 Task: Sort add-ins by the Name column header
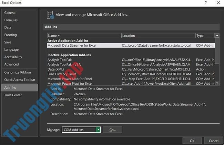tap(84, 36)
